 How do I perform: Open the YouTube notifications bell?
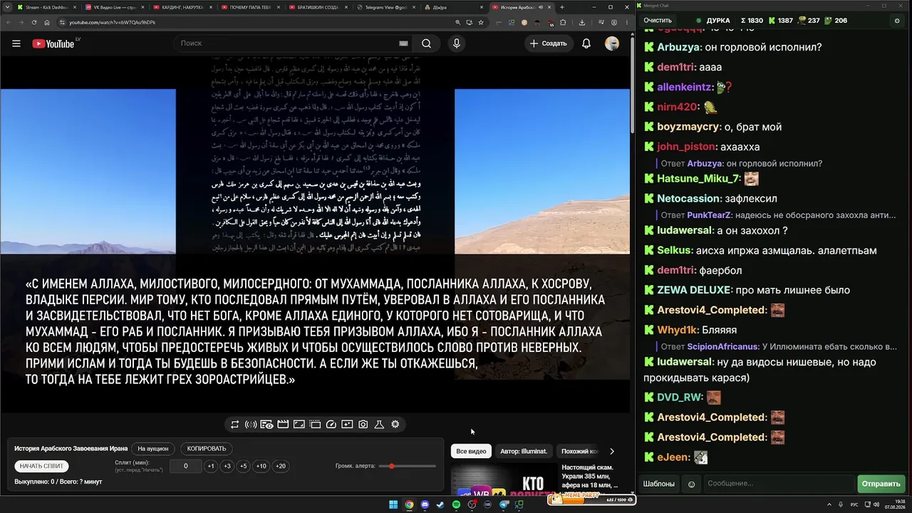coord(586,43)
